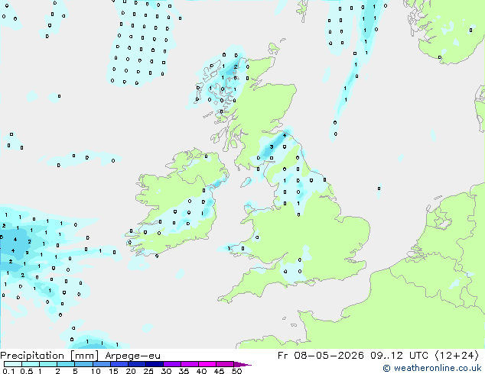485x374 pixels.
Task: Click the "09..12 UTC" time range text
Action: (x=399, y=356)
